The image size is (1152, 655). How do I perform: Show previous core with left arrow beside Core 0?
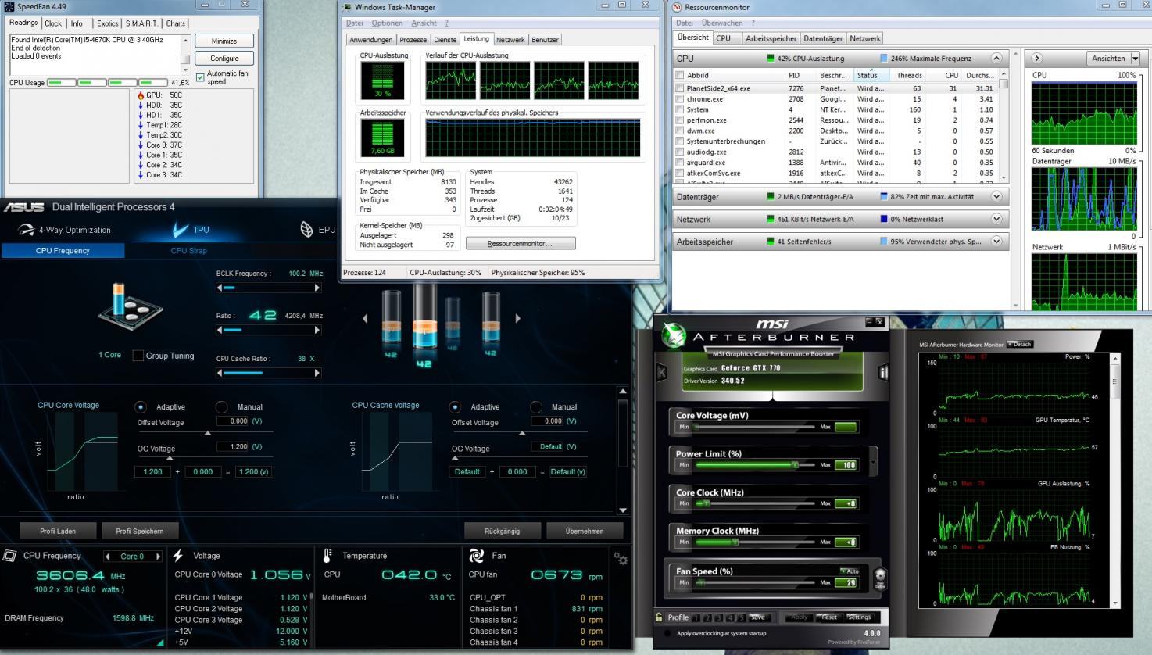pyautogui.click(x=108, y=557)
